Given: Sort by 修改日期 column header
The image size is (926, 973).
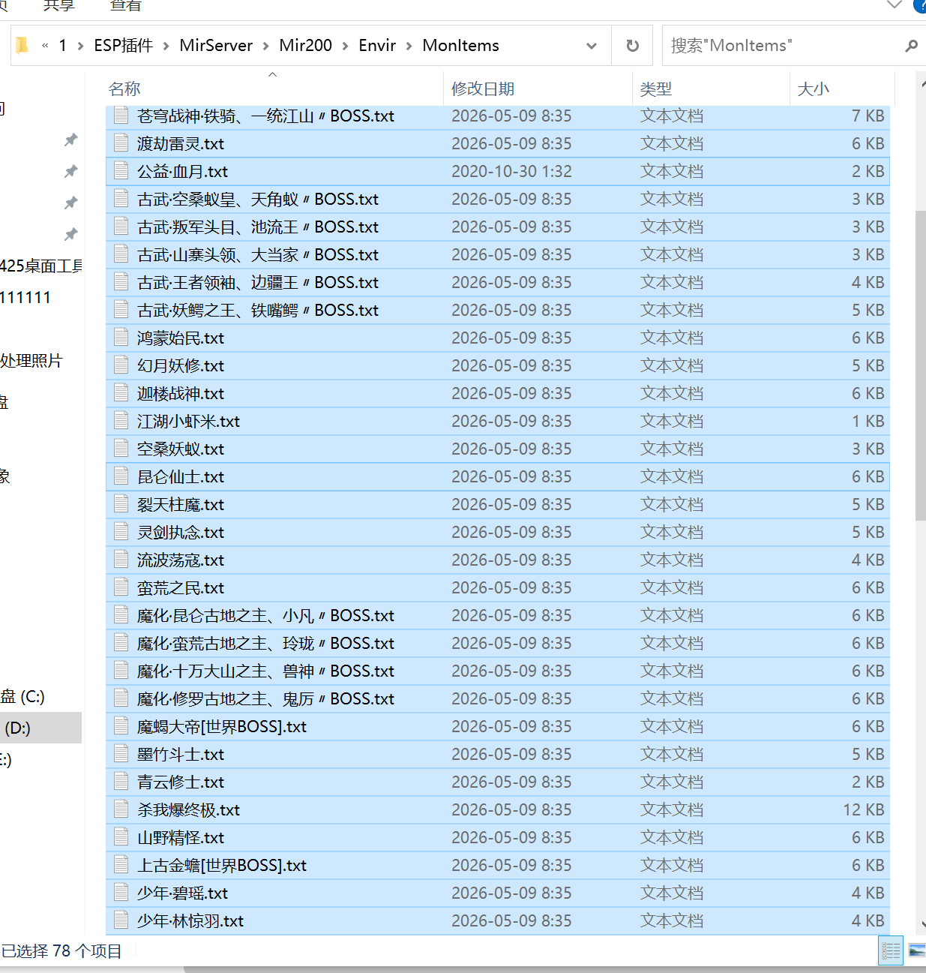Looking at the screenshot, I should [483, 89].
